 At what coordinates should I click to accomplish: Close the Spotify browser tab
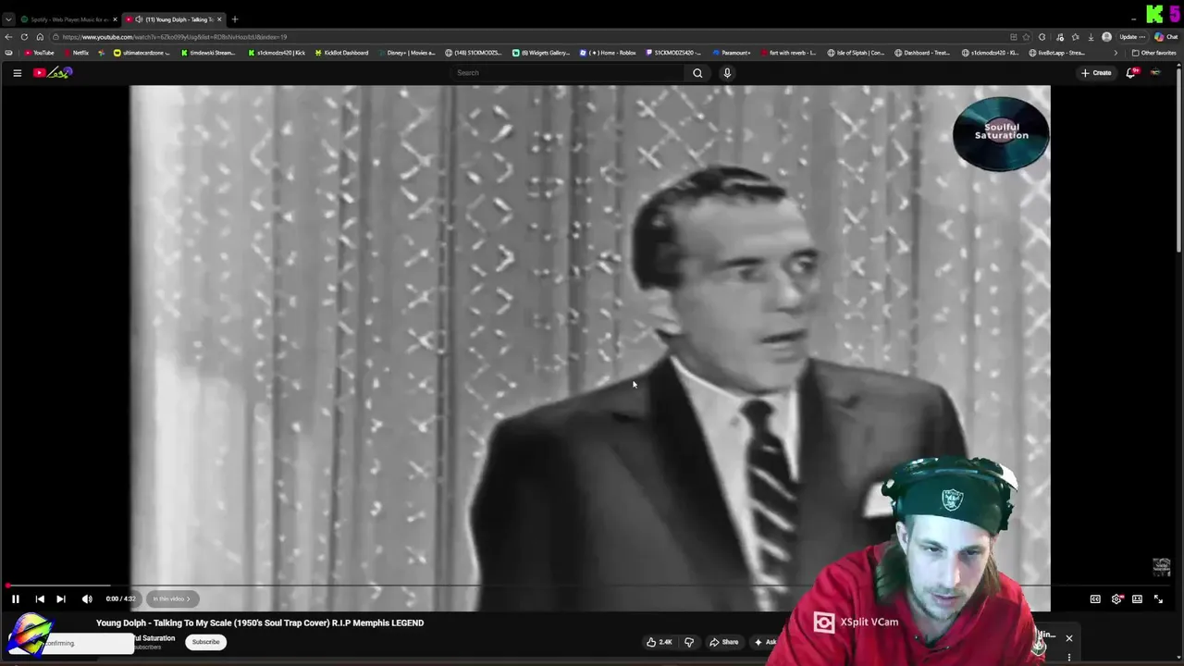click(115, 19)
